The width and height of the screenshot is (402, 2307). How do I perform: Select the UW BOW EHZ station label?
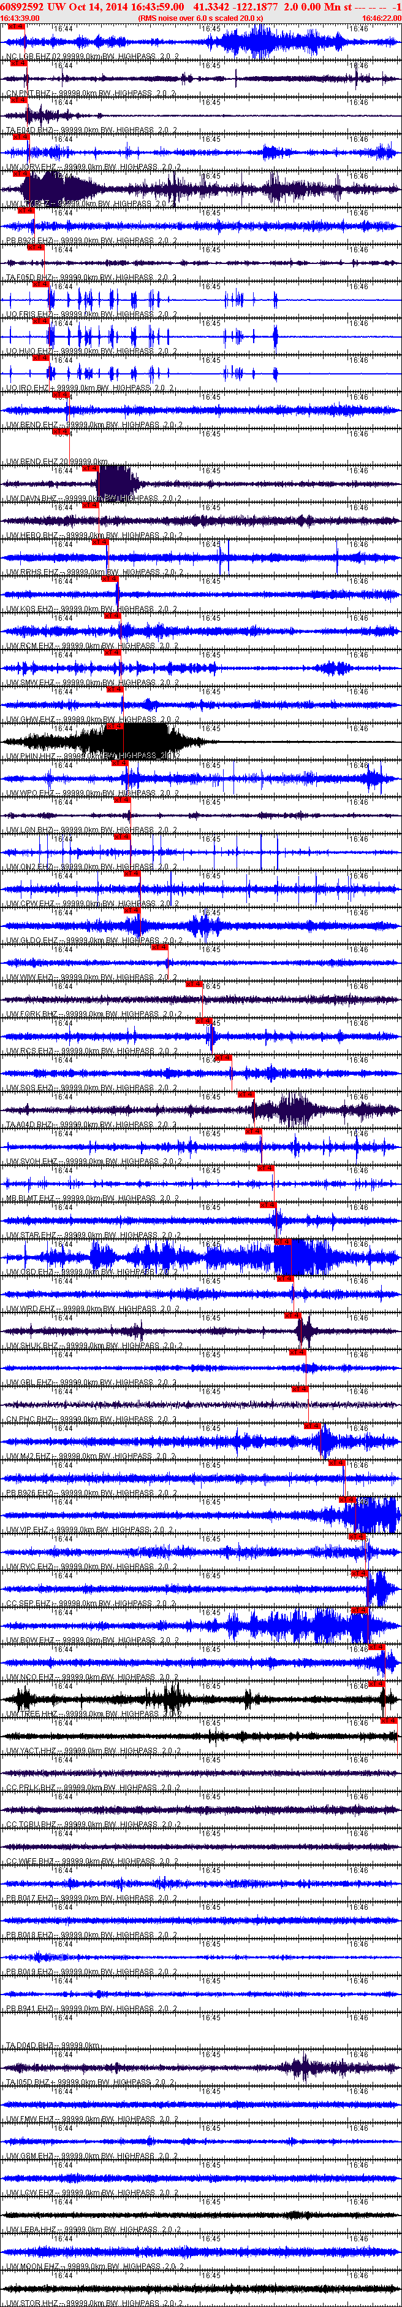93,1640
